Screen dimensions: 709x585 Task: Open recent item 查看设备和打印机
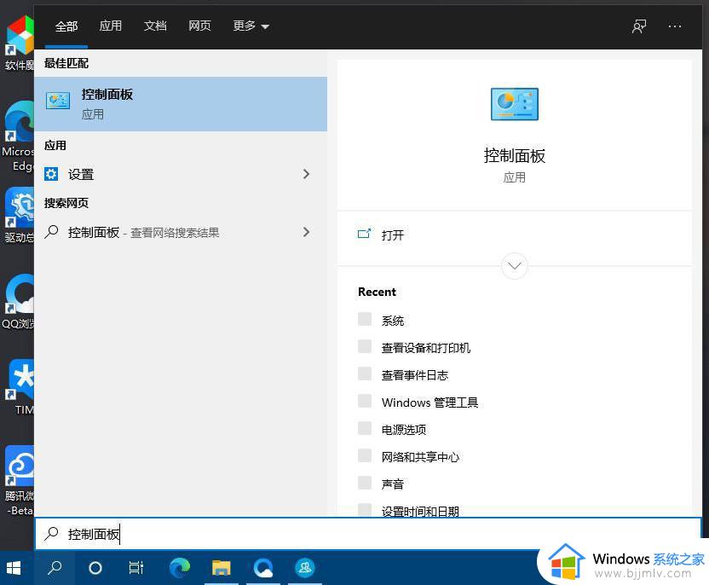(x=425, y=348)
